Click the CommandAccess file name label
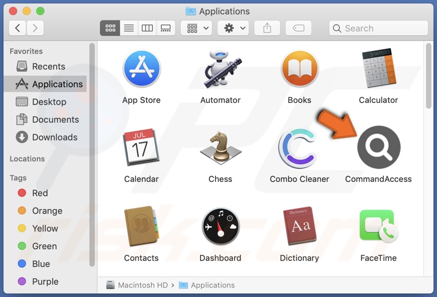This screenshot has height=297, width=437. pyautogui.click(x=378, y=179)
